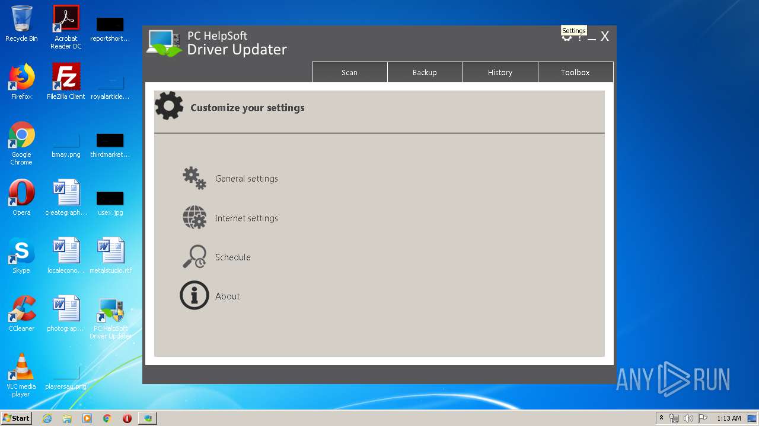The height and width of the screenshot is (426, 759).
Task: Select the PC HelpSoft Driver Updater desktop shortcut
Action: 110,318
